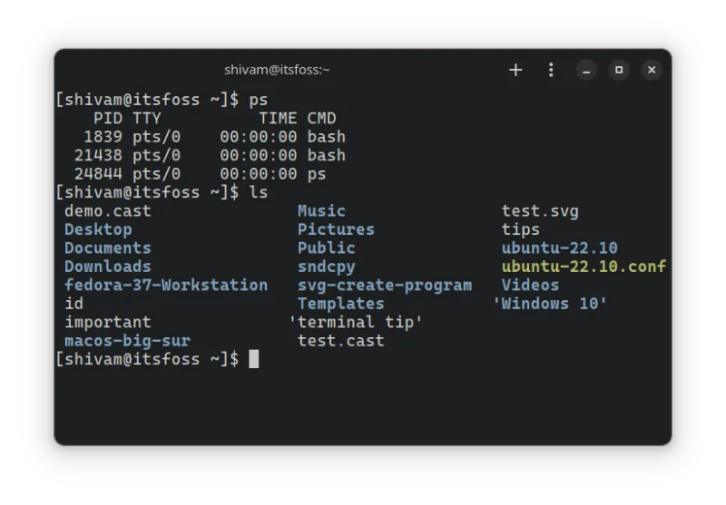Click the ubuntu-22.10.conf file name
Screen dimensions: 726x505
tap(584, 267)
